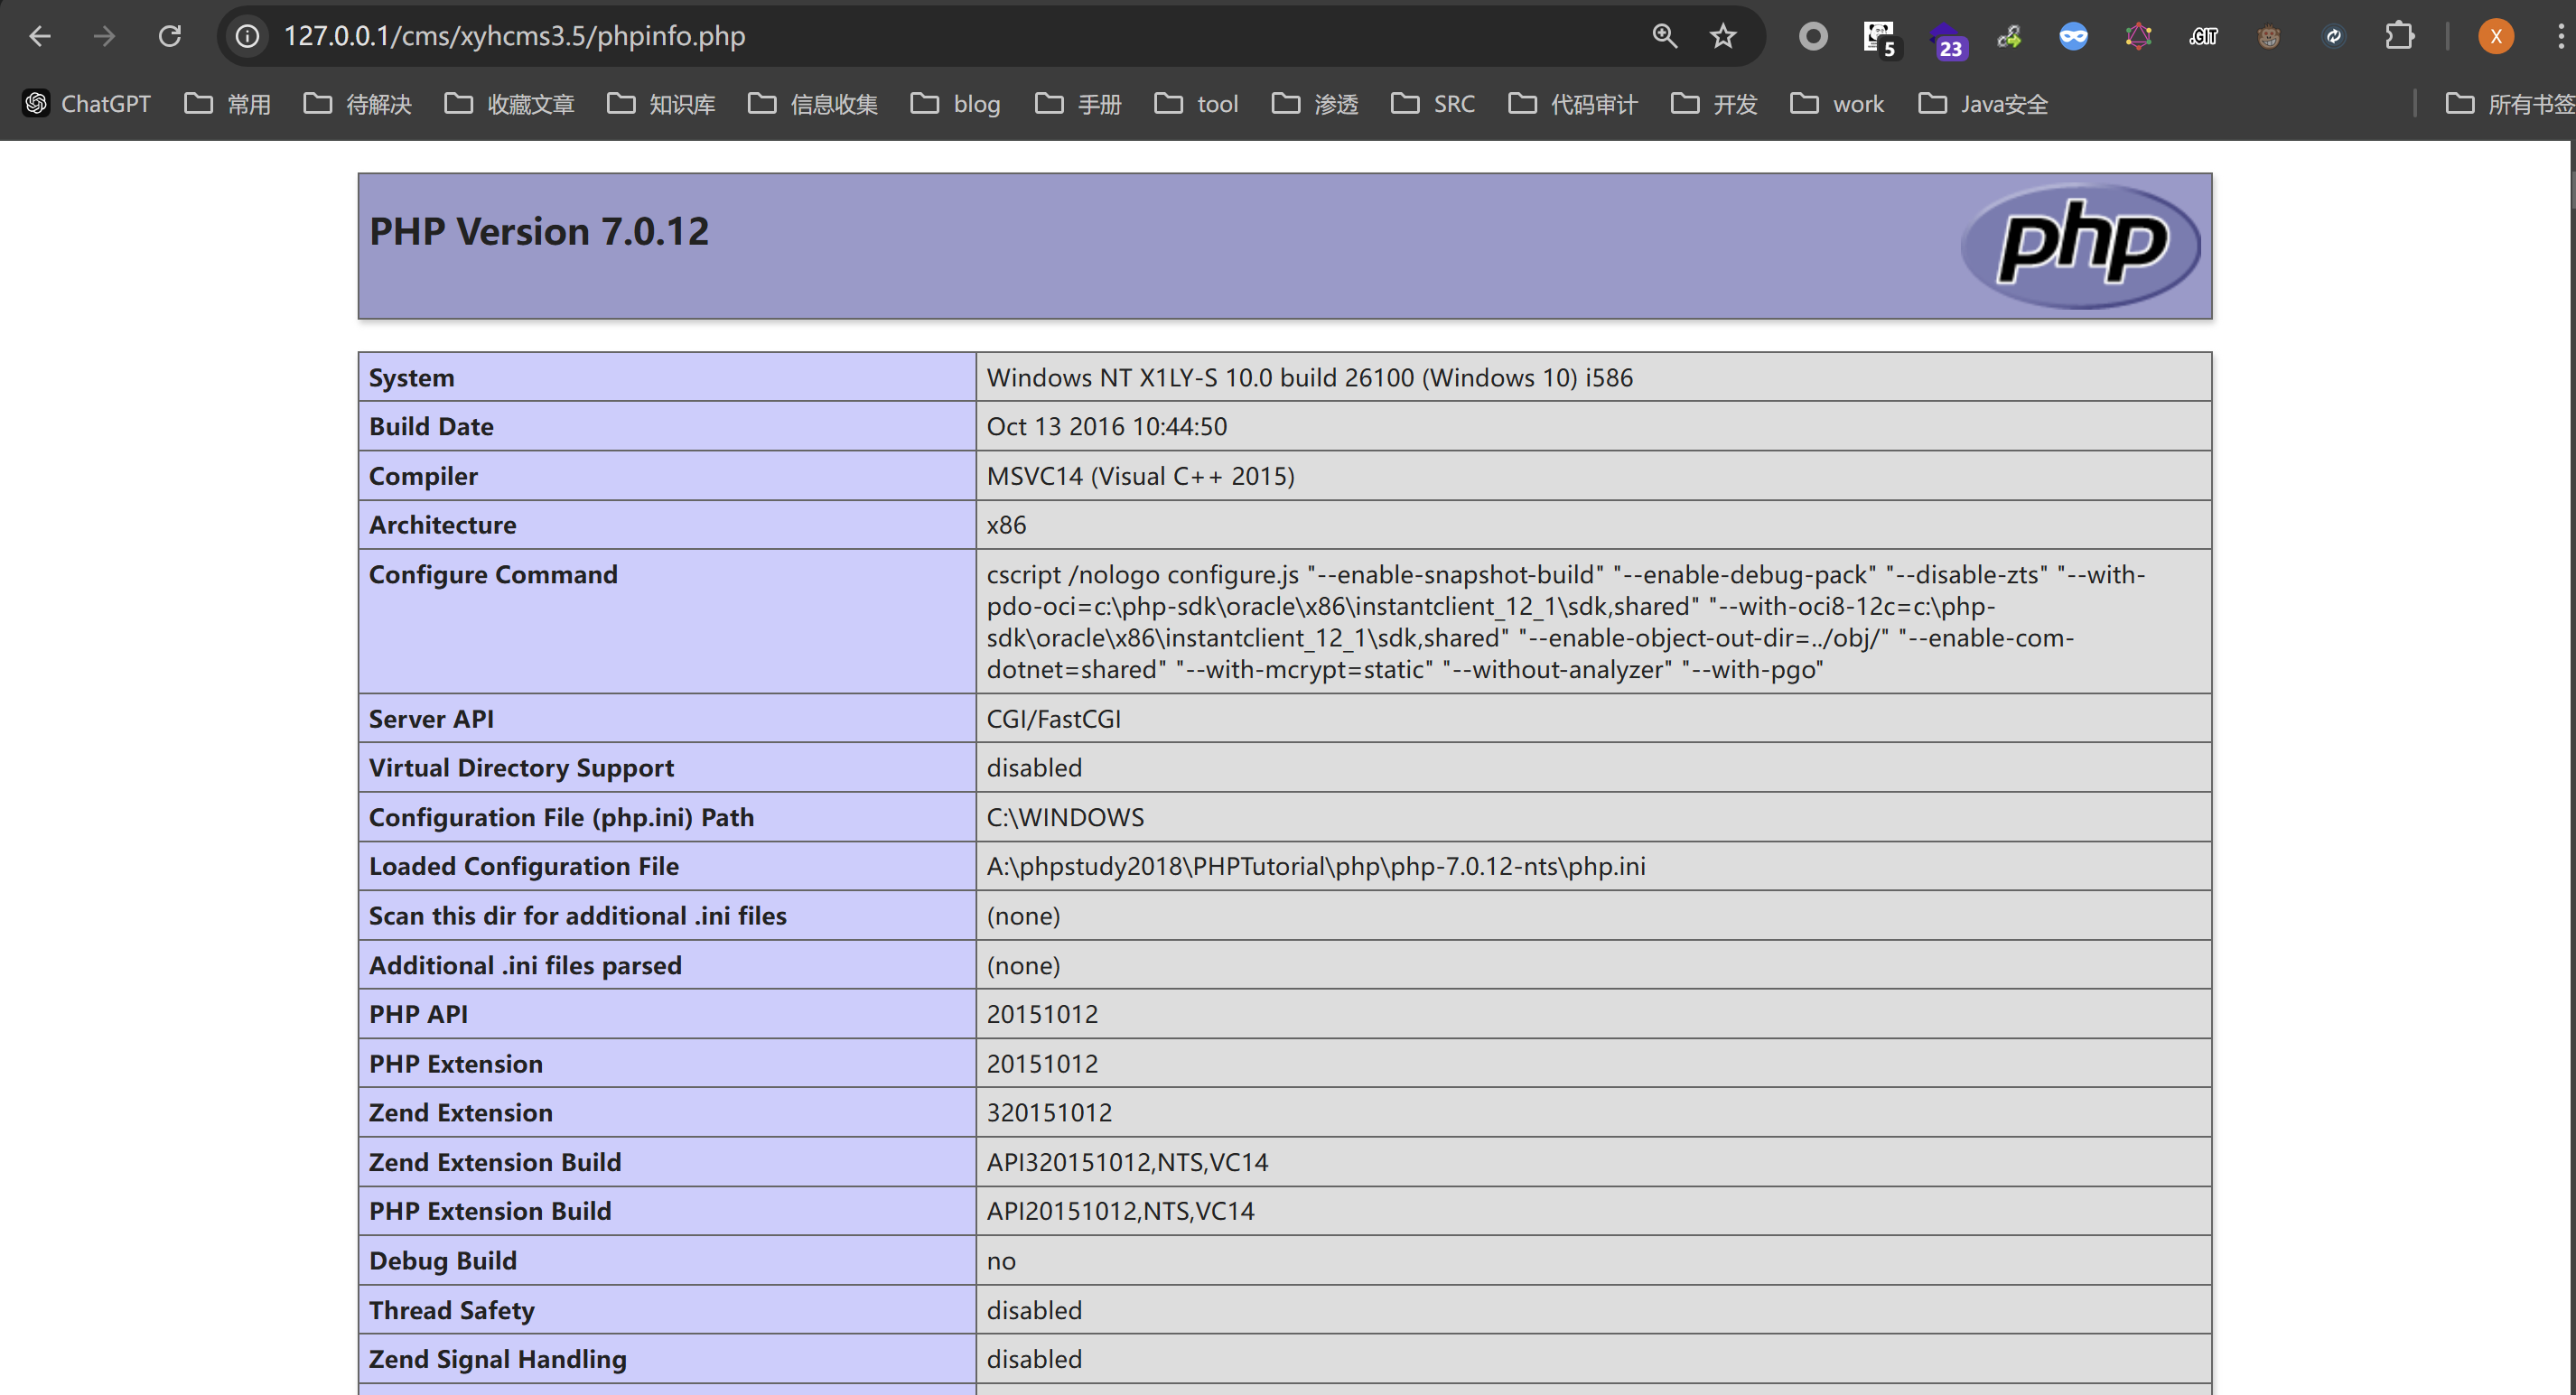The width and height of the screenshot is (2576, 1395).
Task: Expand the 信息收集 bookmark folder
Action: pos(813,104)
